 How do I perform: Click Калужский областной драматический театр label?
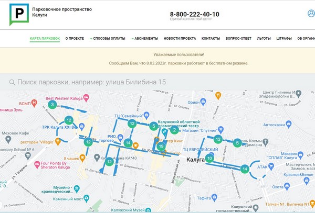pyautogui.click(x=178, y=124)
